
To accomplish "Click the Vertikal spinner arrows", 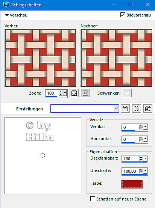I will 141,127.
